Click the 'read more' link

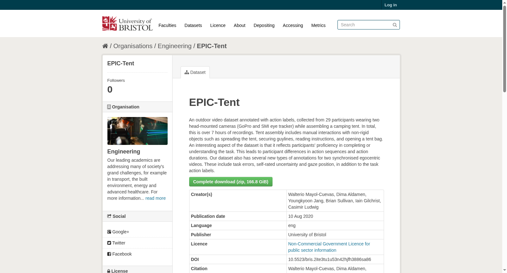tap(156, 198)
